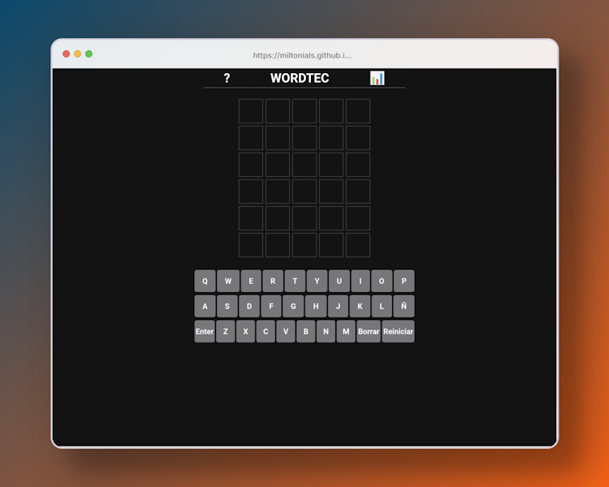
Task: Delete a letter with the Borrar key
Action: pyautogui.click(x=369, y=331)
